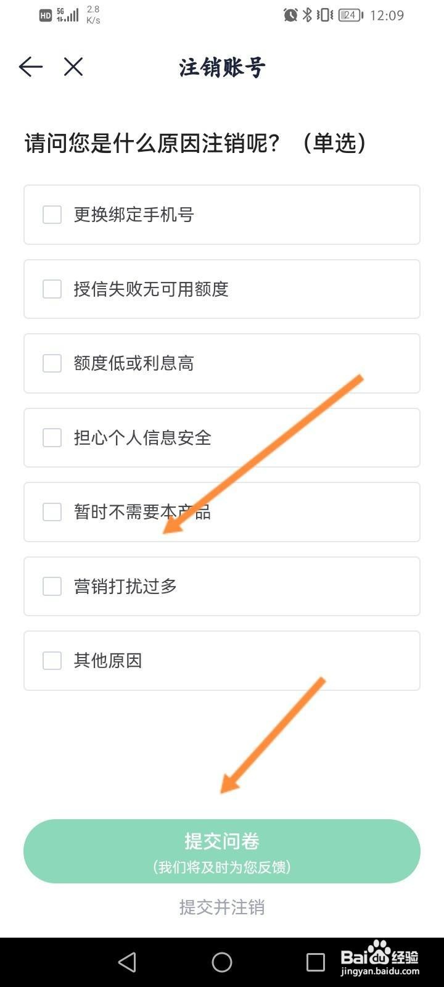This screenshot has height=987, width=444.
Task: Select the 担心个人信息安全 option
Action: click(222, 438)
